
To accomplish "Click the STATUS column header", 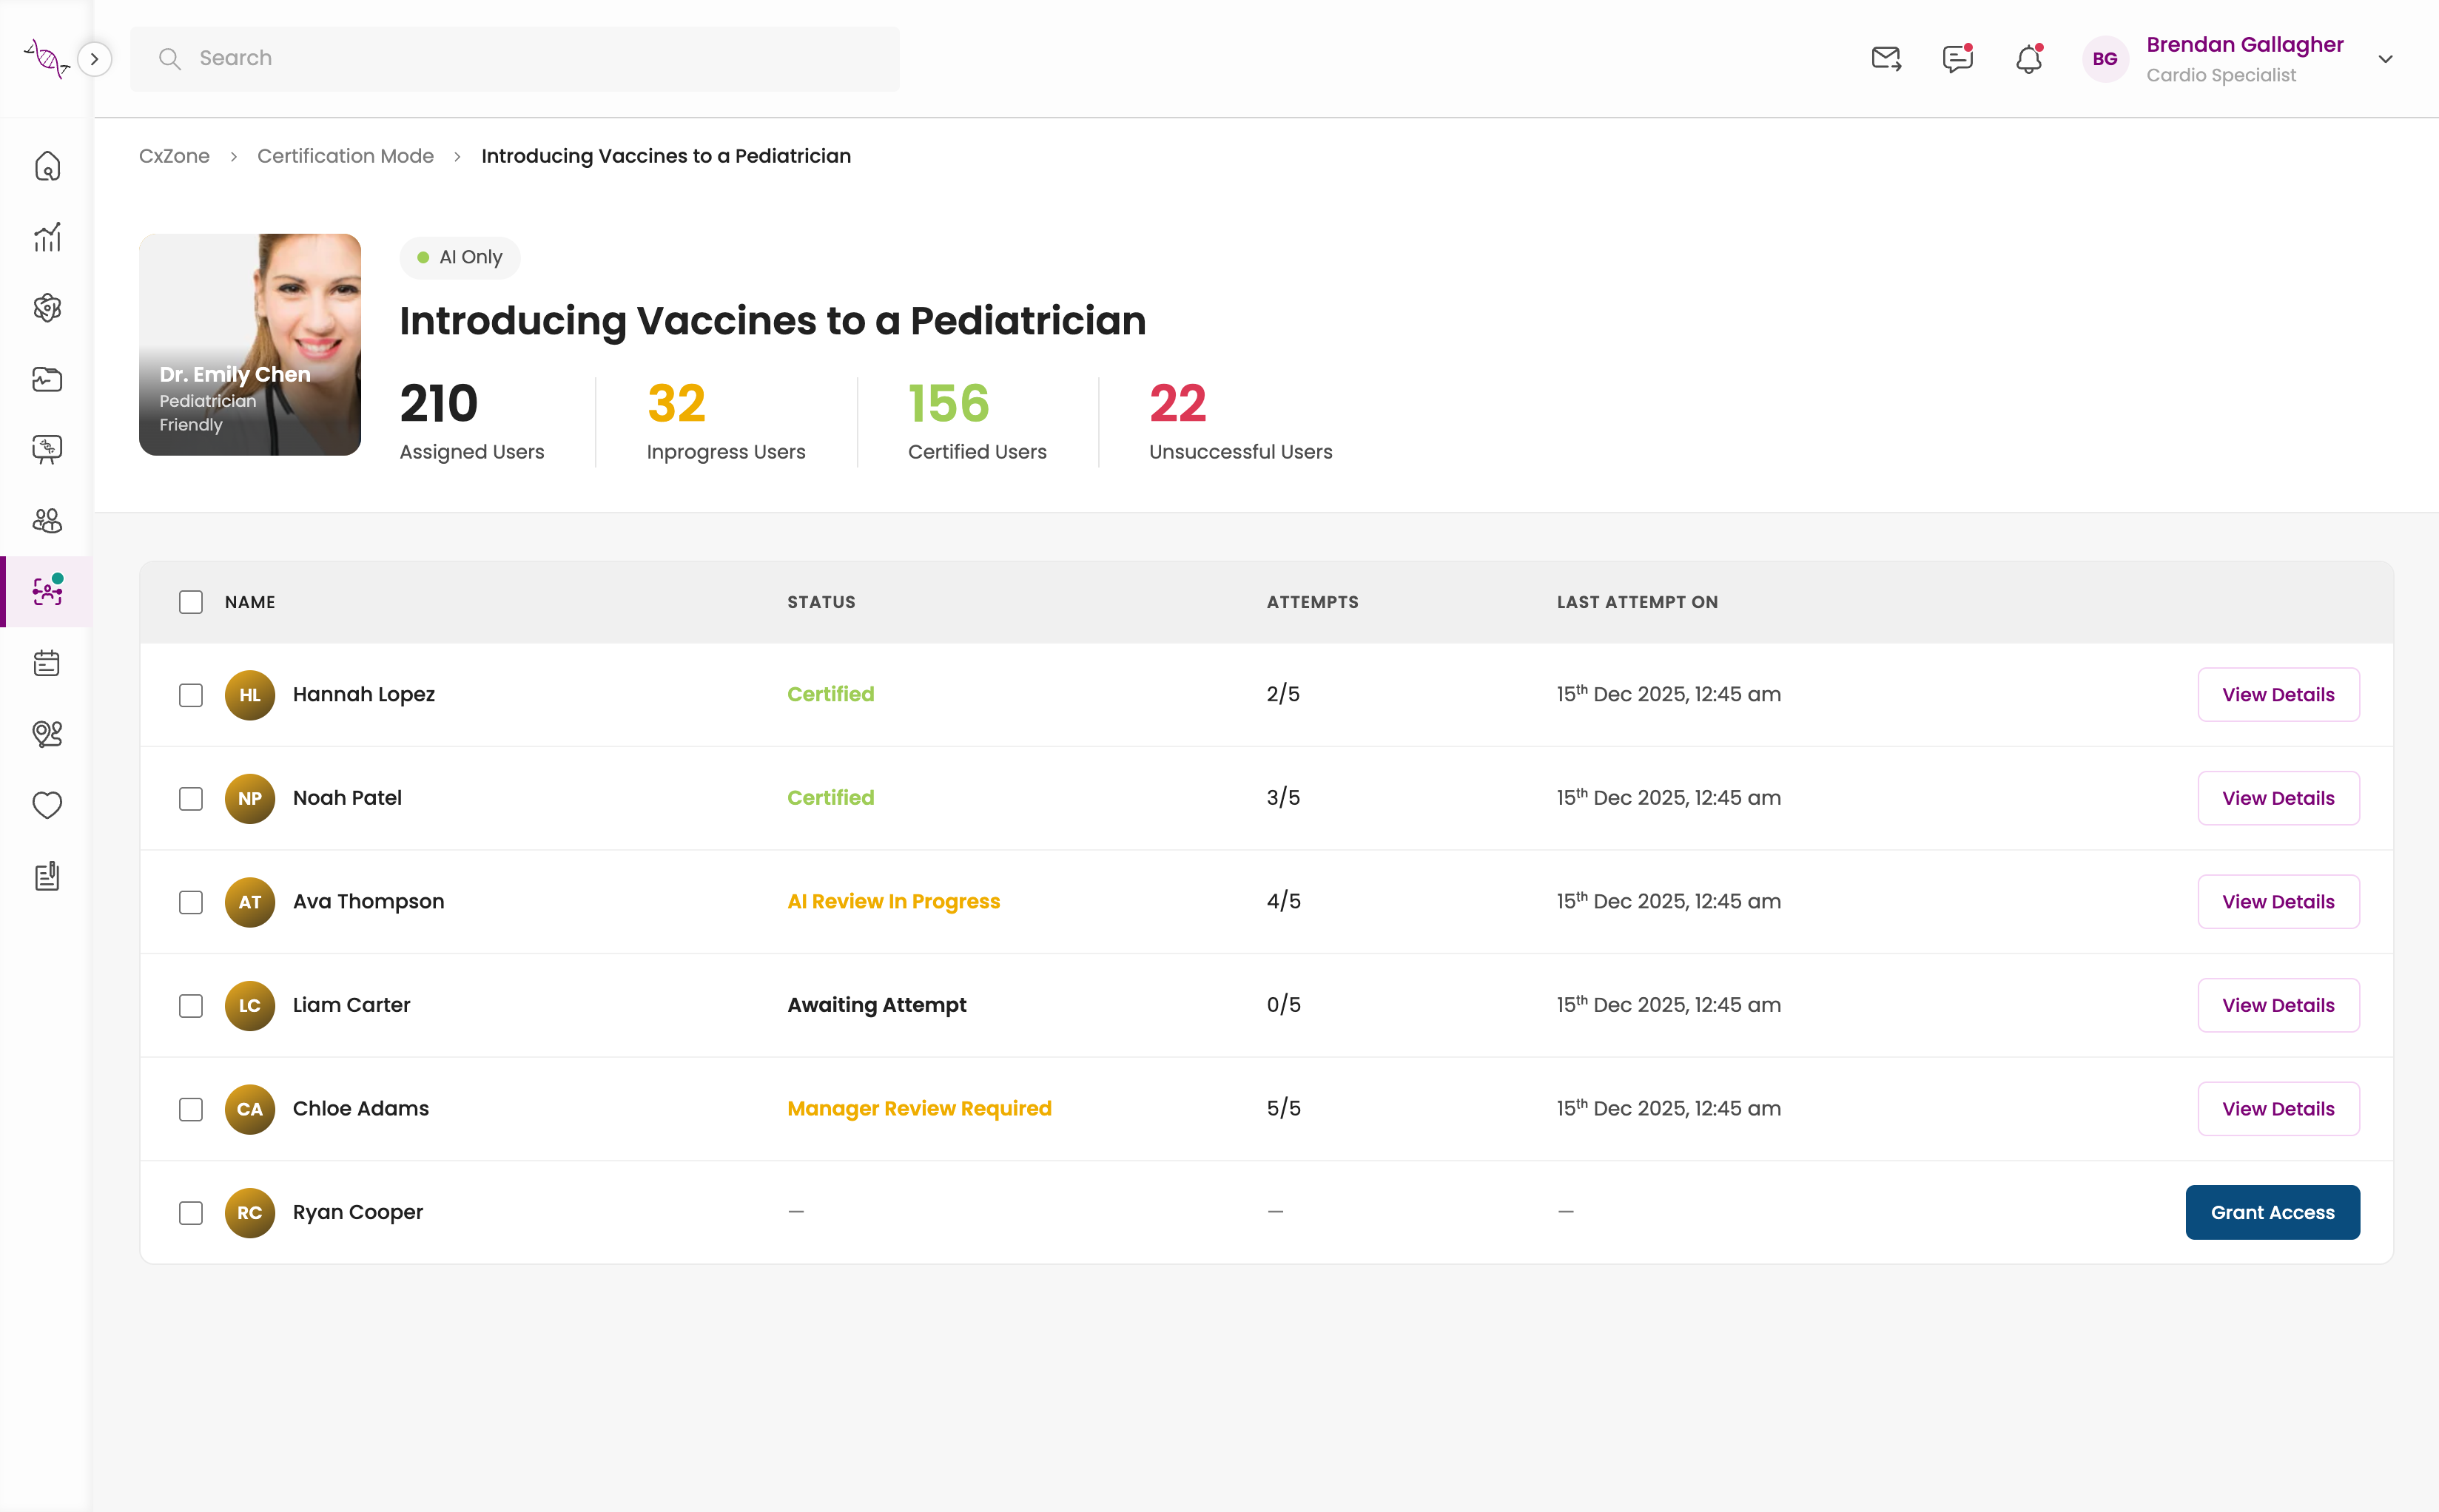I will pyautogui.click(x=821, y=602).
